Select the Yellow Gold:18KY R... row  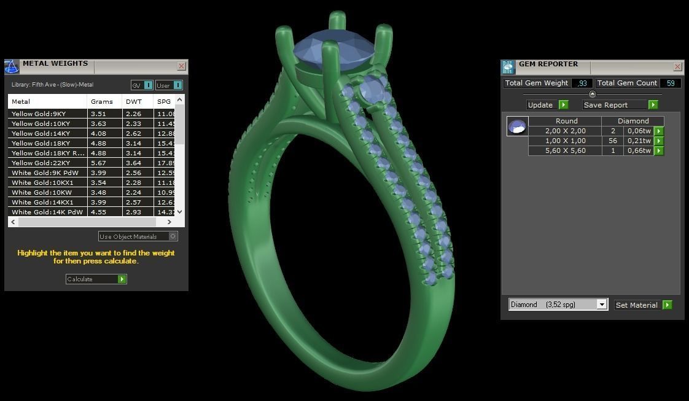[91, 153]
